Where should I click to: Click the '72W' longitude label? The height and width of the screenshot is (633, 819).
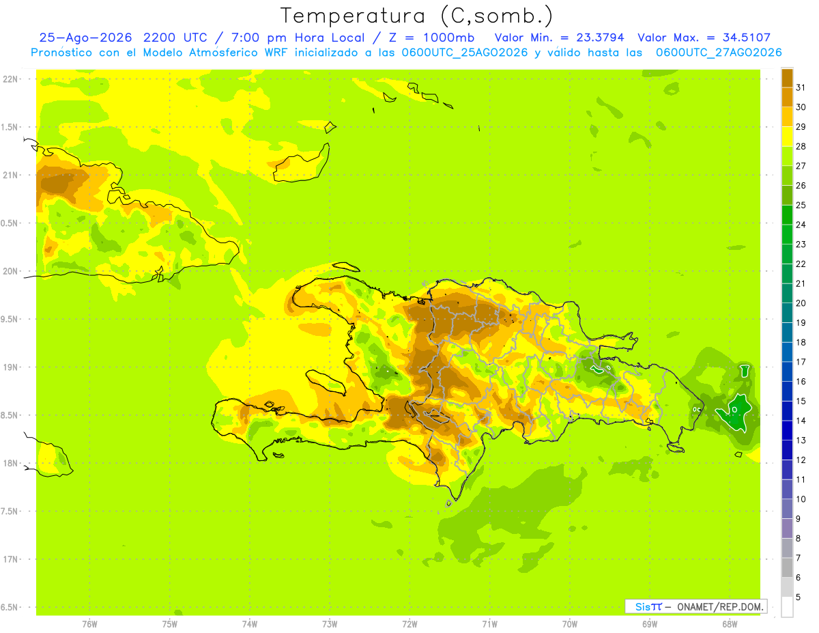click(x=410, y=624)
